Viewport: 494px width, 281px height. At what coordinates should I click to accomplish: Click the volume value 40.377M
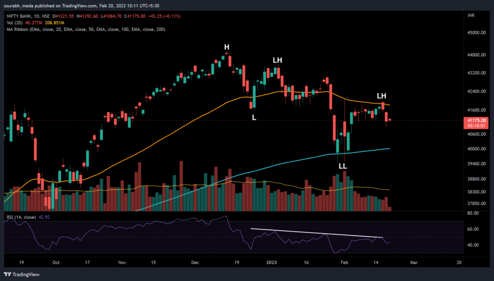34,23
